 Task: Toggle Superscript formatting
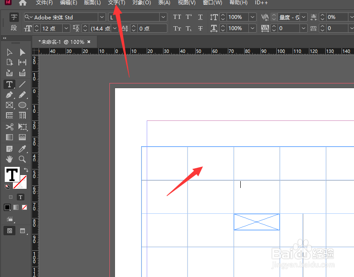[x=189, y=17]
